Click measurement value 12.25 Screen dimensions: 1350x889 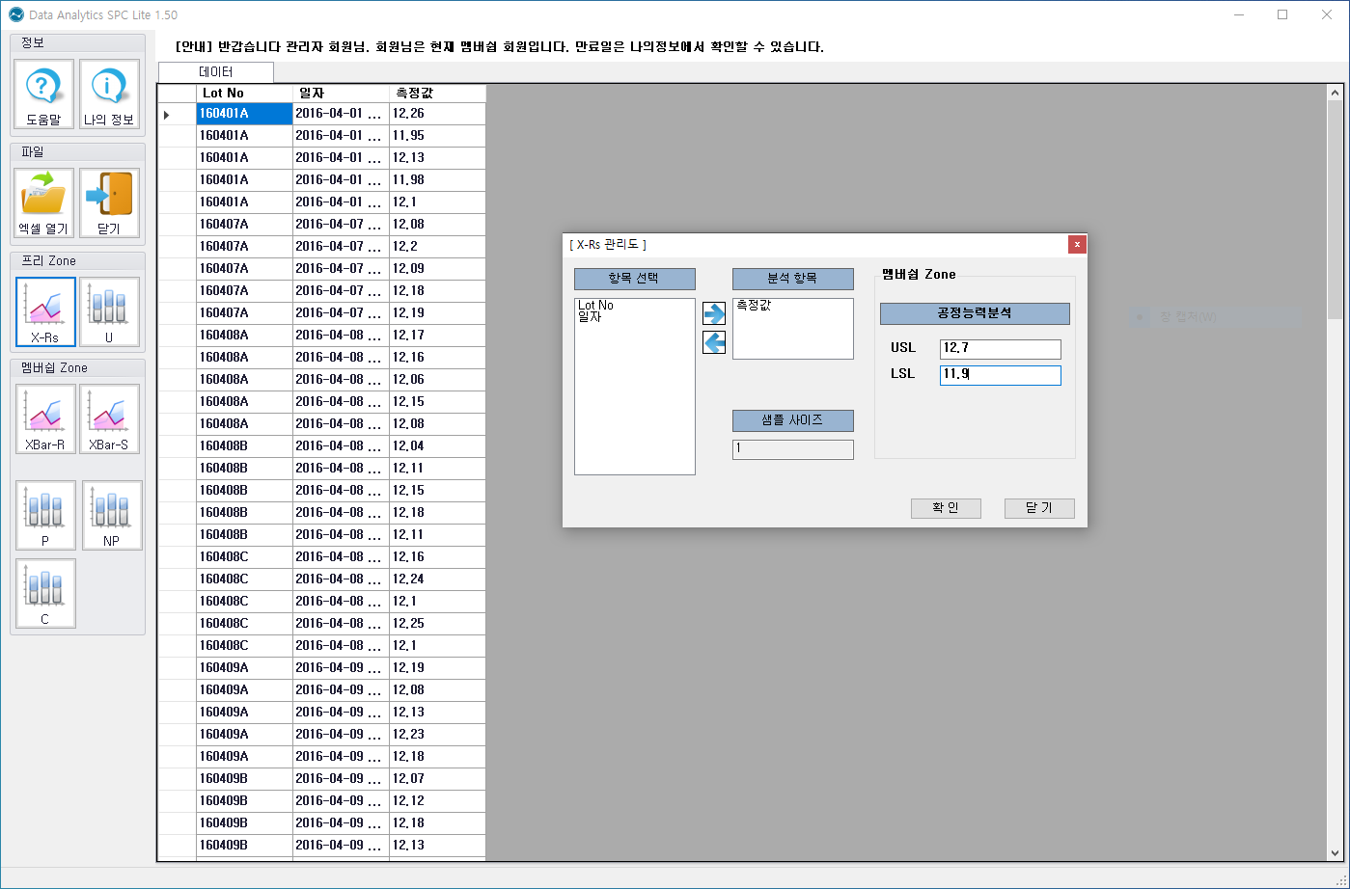pos(437,624)
